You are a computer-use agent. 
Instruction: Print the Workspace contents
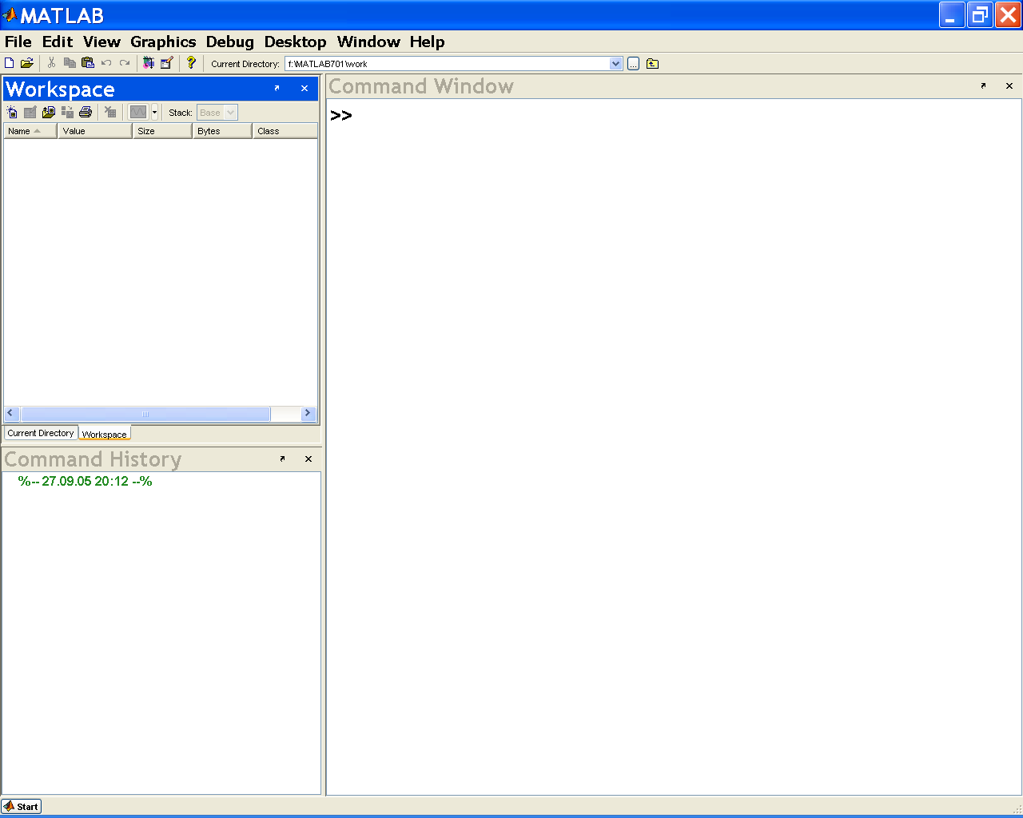86,113
